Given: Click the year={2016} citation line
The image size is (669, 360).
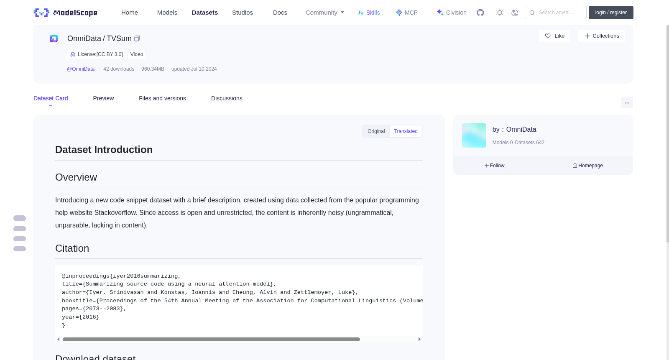Looking at the screenshot, I should tap(81, 317).
